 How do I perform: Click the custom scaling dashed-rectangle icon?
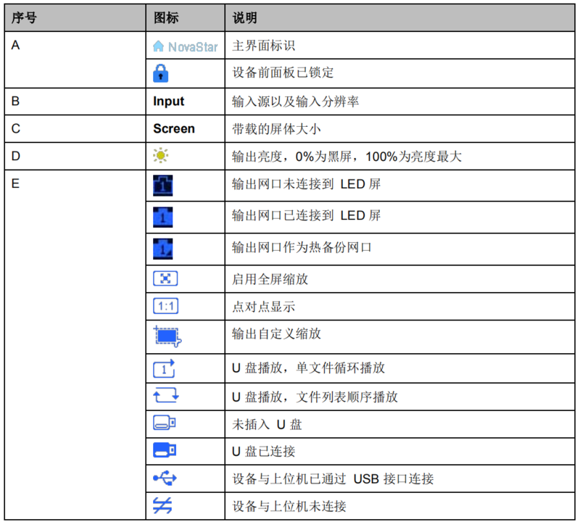[x=167, y=336]
